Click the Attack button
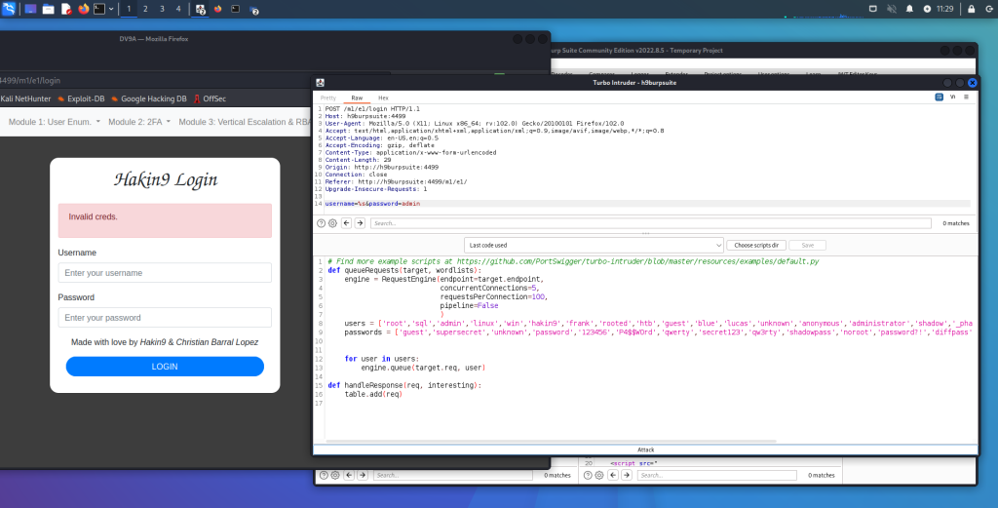Screen dimensions: 998x508 [x=645, y=449]
